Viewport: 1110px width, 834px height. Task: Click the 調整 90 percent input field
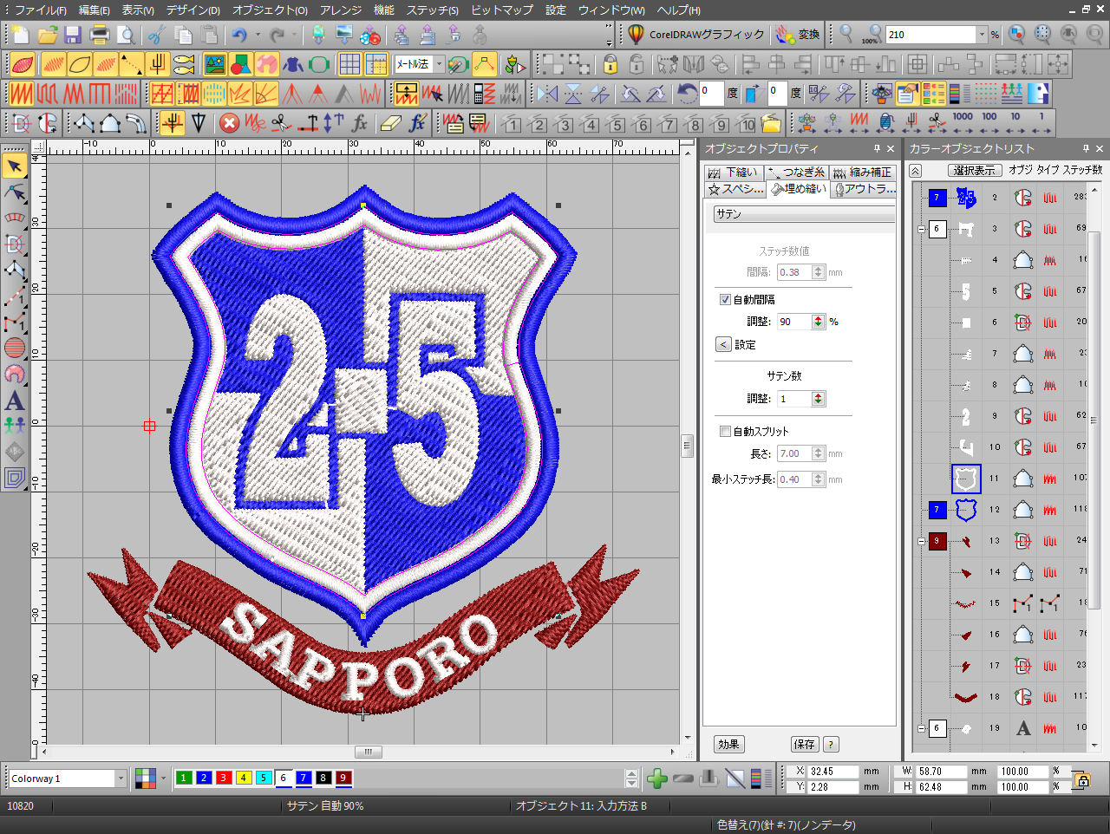[x=794, y=322]
